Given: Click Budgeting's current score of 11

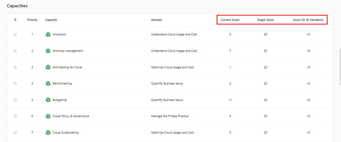Looking at the screenshot, I should pyautogui.click(x=230, y=100).
